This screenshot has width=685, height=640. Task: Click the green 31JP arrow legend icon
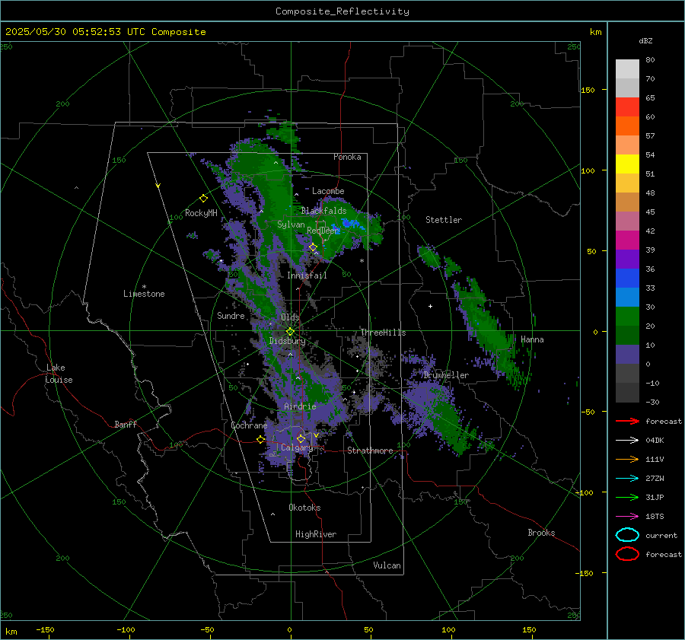tap(627, 497)
